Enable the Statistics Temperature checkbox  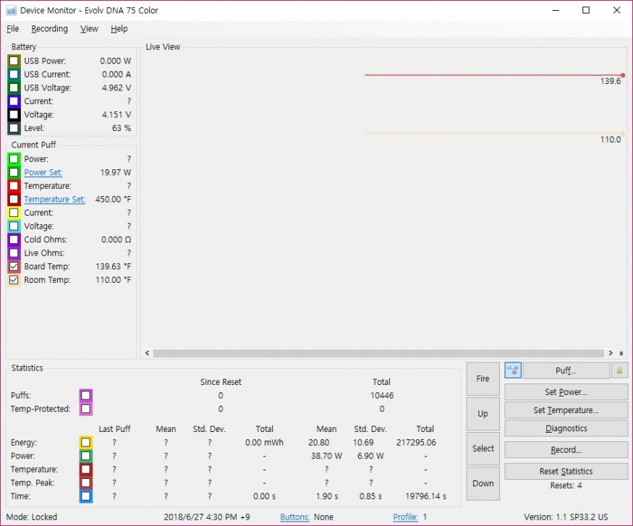click(85, 469)
